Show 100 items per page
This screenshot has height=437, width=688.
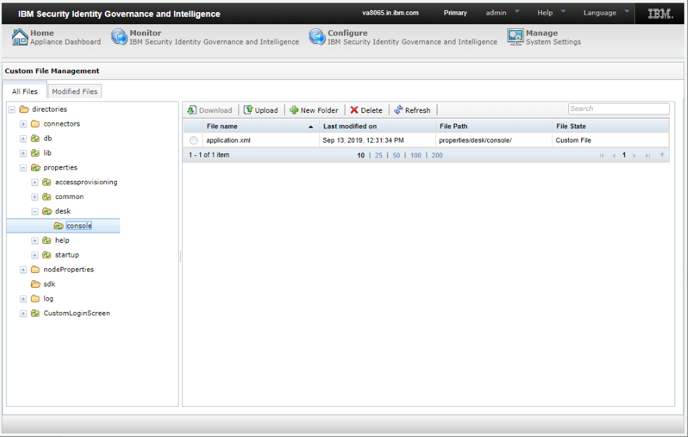tap(415, 155)
